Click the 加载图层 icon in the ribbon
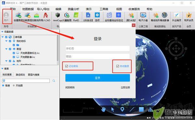 pyautogui.click(x=28, y=15)
